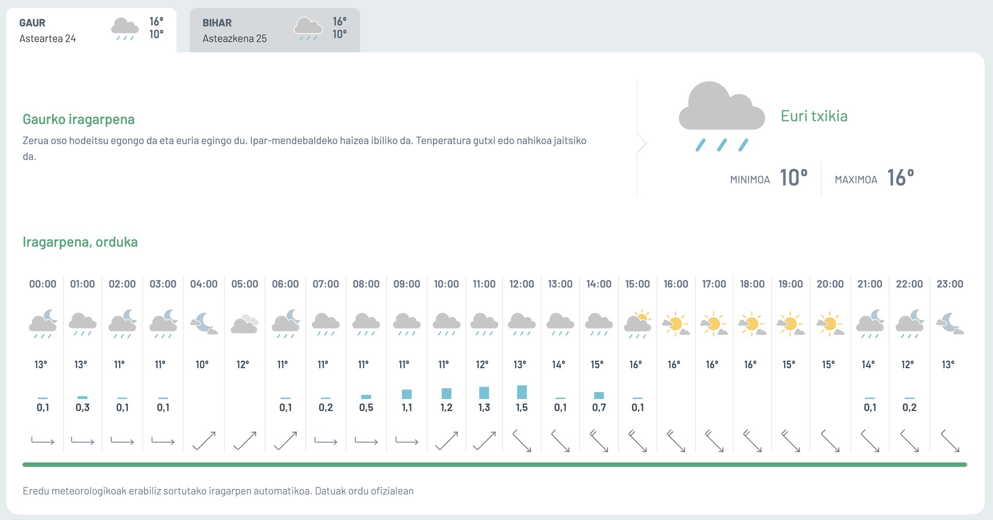Click the 'Gaurko iragarpena' heading
The width and height of the screenshot is (993, 520).
(x=79, y=119)
